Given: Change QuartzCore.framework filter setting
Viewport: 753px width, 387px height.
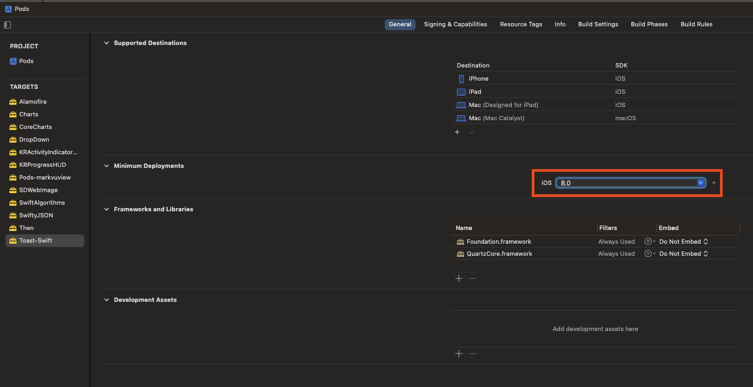Looking at the screenshot, I should 649,253.
